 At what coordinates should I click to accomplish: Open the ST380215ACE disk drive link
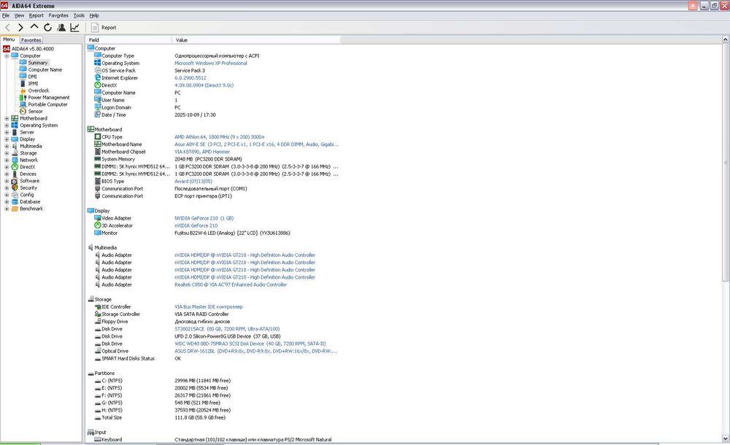point(227,329)
